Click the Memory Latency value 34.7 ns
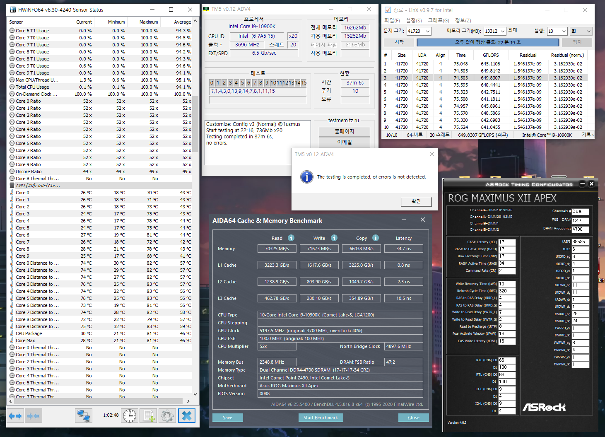Image resolution: width=605 pixels, height=437 pixels. pyautogui.click(x=403, y=249)
